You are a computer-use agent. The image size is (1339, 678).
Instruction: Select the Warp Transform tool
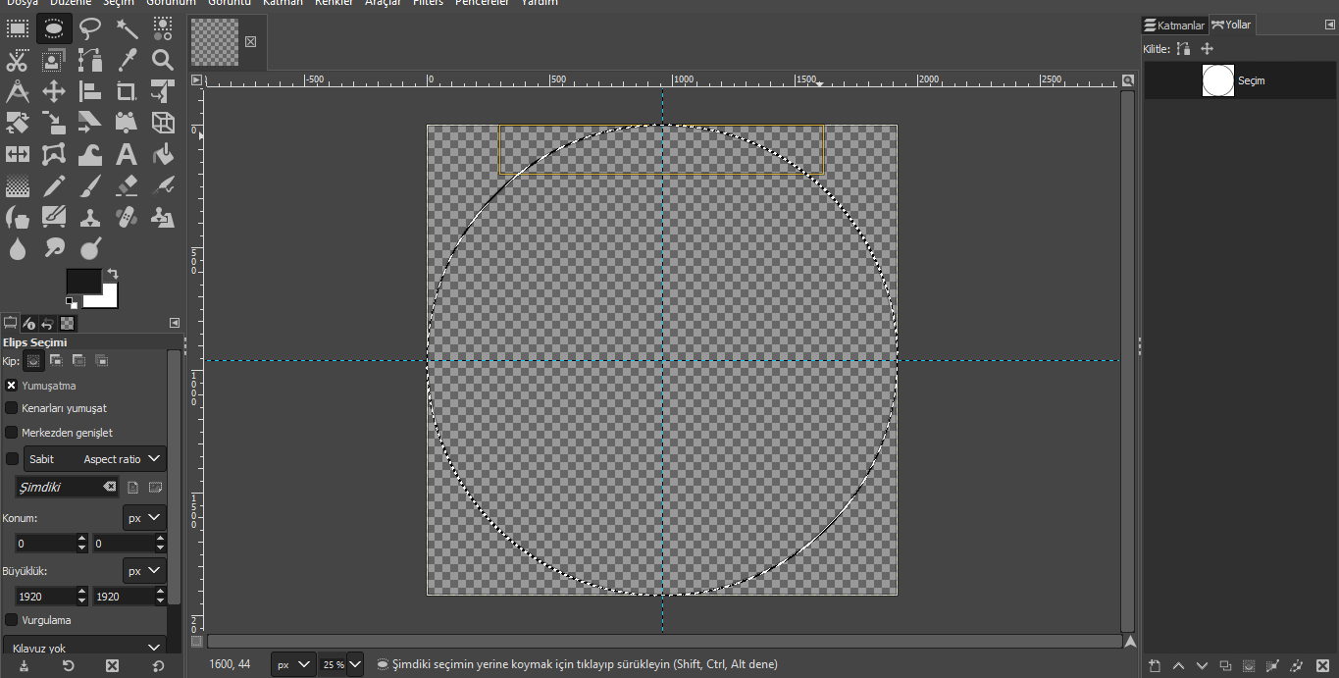tap(90, 154)
